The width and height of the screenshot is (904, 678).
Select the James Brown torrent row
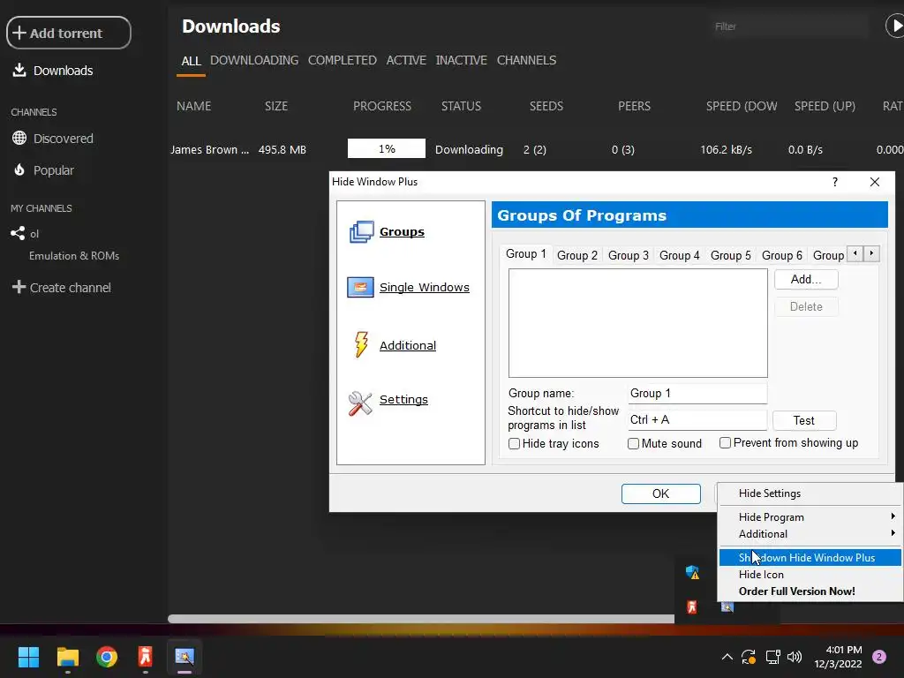click(x=536, y=149)
